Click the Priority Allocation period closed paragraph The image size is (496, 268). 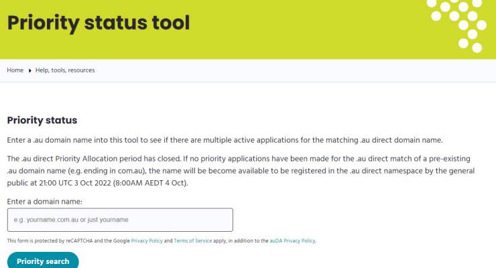241,171
